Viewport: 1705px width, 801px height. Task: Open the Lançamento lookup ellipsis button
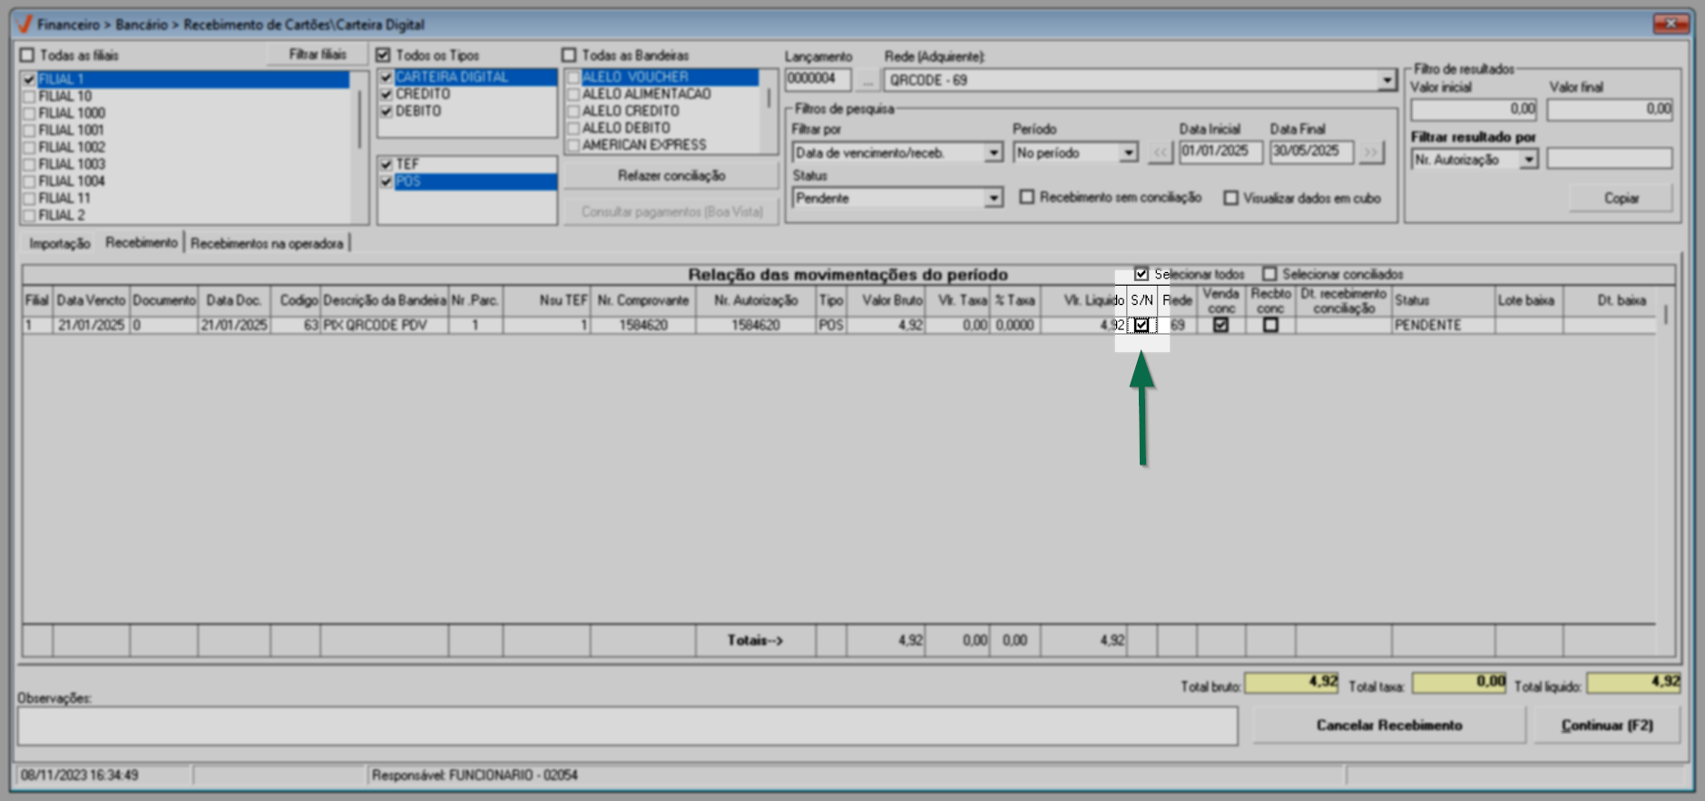[867, 80]
